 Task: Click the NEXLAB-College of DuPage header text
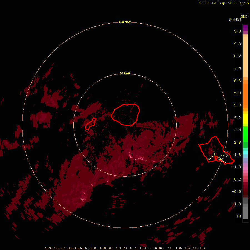pos(223,3)
